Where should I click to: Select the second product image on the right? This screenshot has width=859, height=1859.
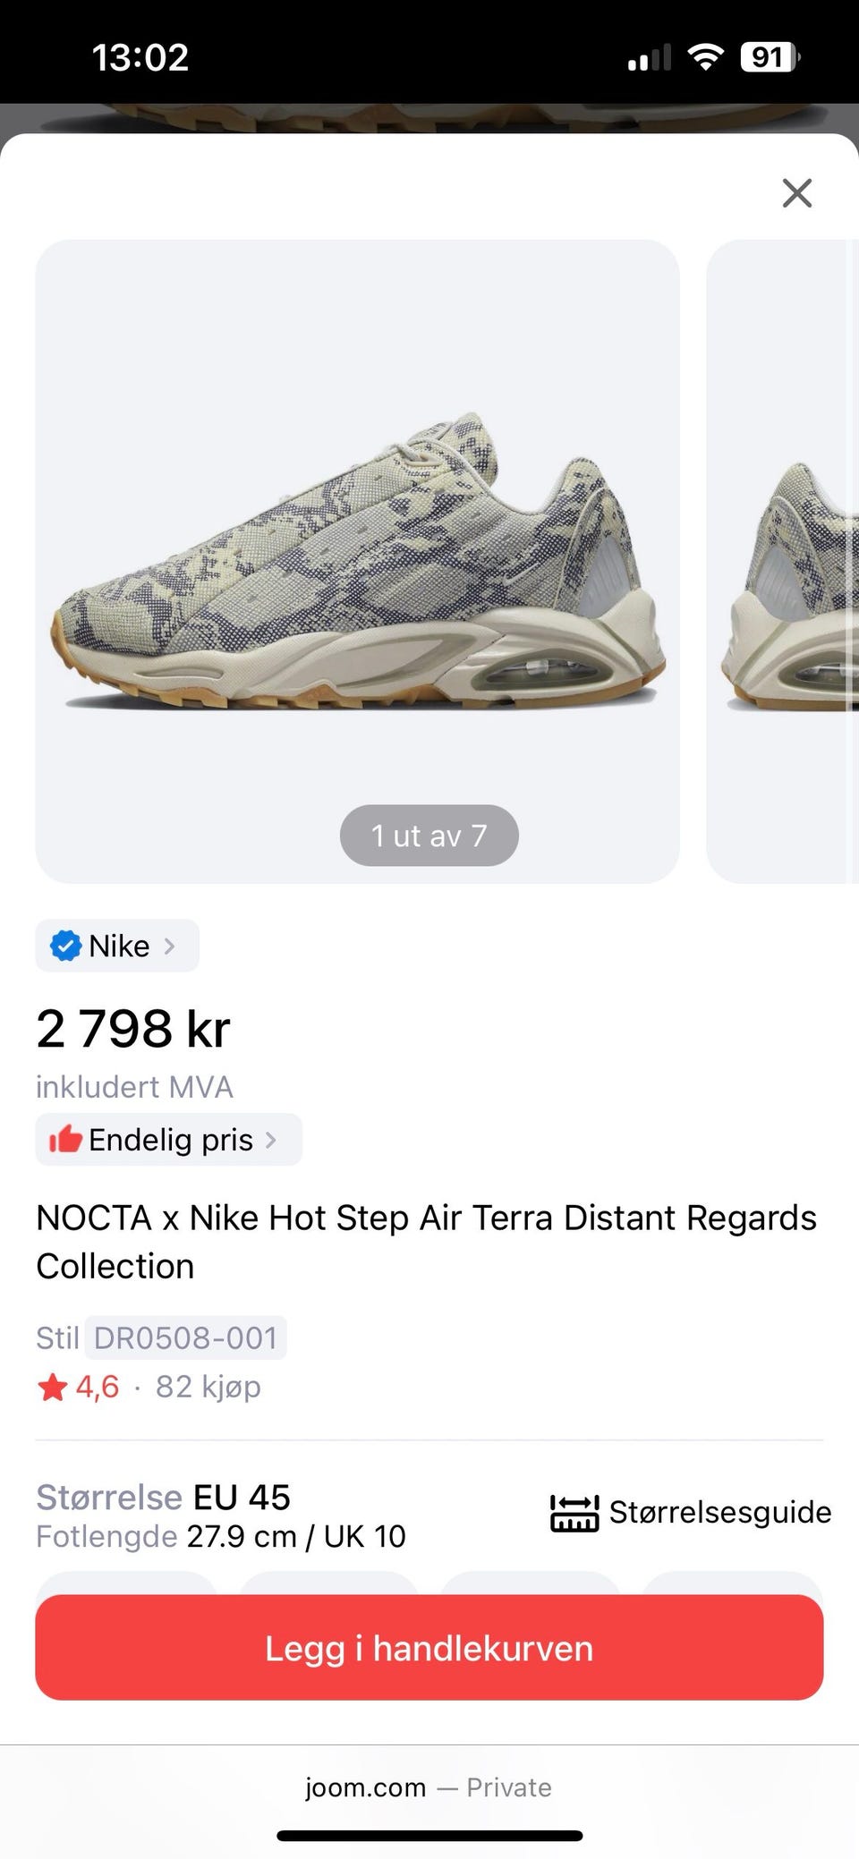point(783,561)
